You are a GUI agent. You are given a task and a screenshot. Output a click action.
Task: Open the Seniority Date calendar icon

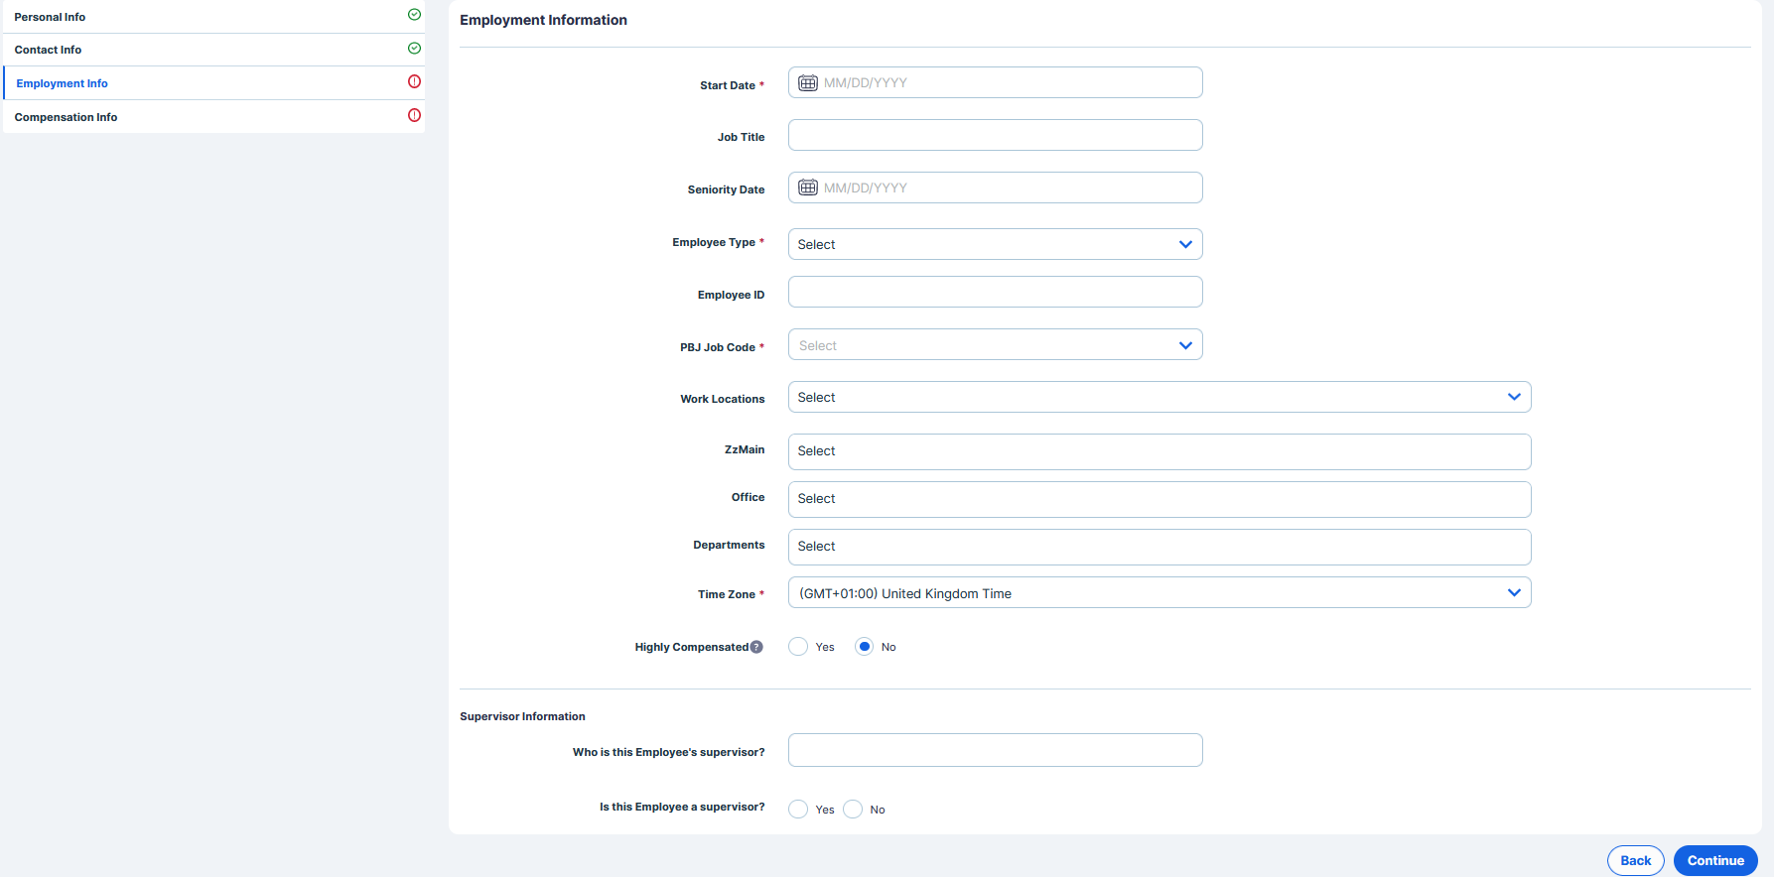[808, 188]
